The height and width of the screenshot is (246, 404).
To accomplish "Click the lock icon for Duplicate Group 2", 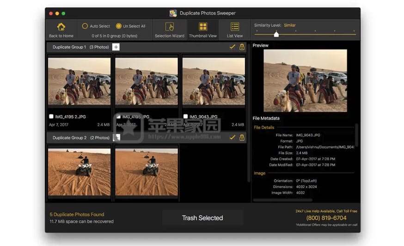I will click(242, 137).
